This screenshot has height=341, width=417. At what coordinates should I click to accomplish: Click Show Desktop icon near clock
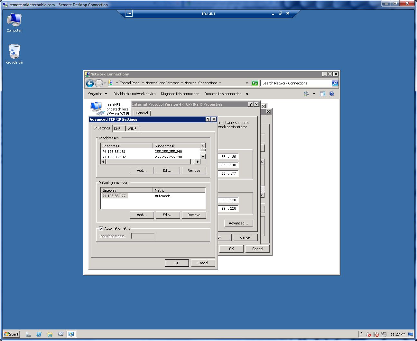411,334
